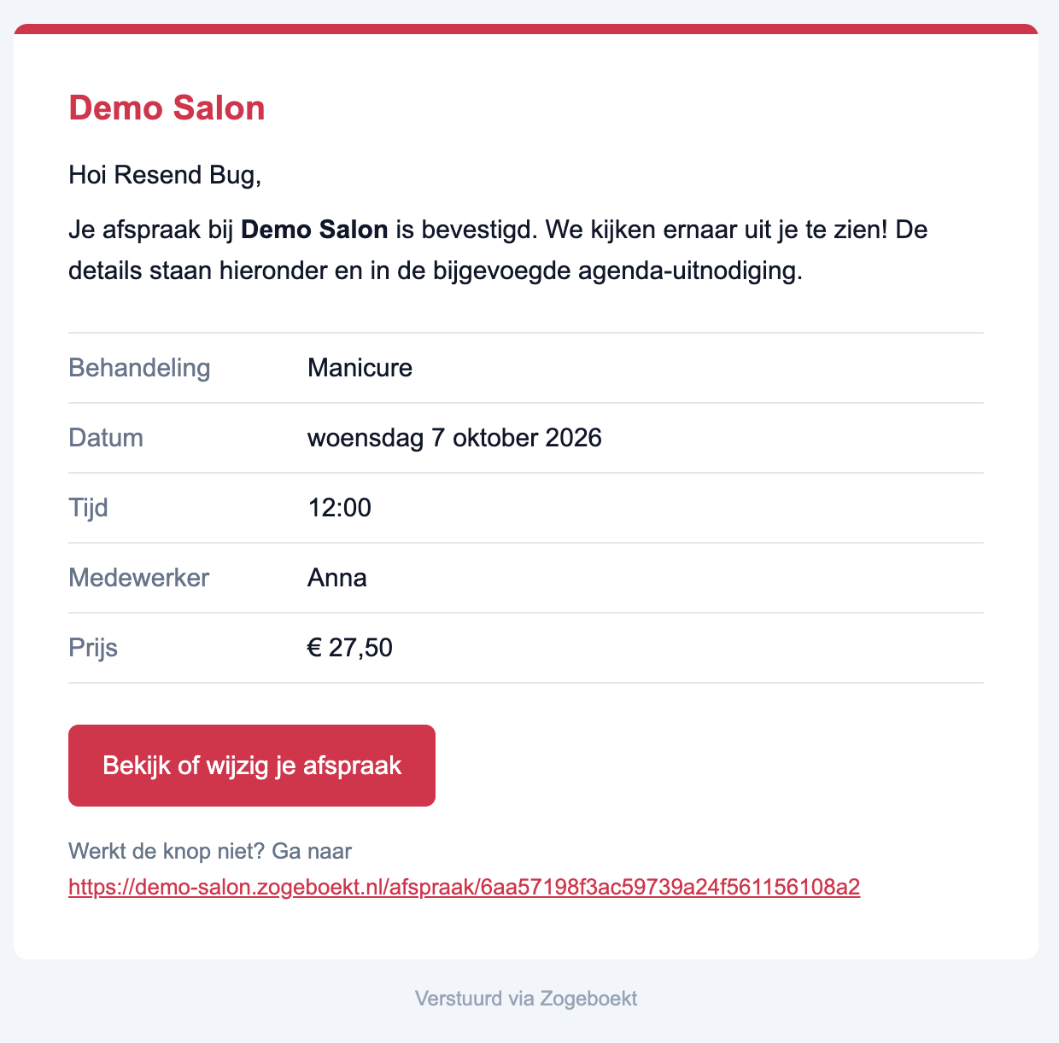Click the Demo Salon heading
Screen dimensions: 1059x1043
[x=167, y=108]
